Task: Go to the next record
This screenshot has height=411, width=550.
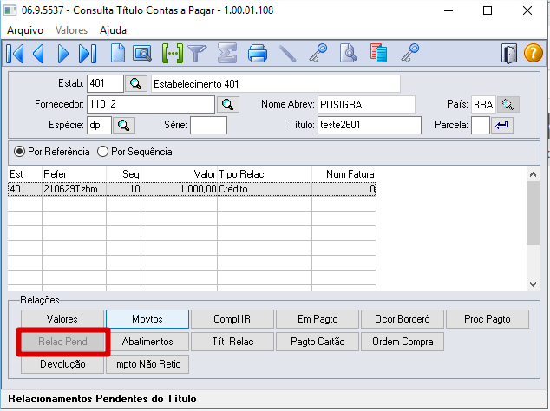Action: pyautogui.click(x=63, y=54)
